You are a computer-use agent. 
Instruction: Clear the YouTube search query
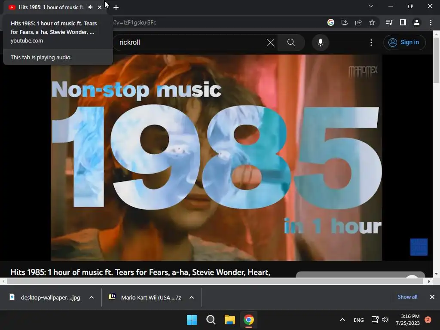(271, 43)
